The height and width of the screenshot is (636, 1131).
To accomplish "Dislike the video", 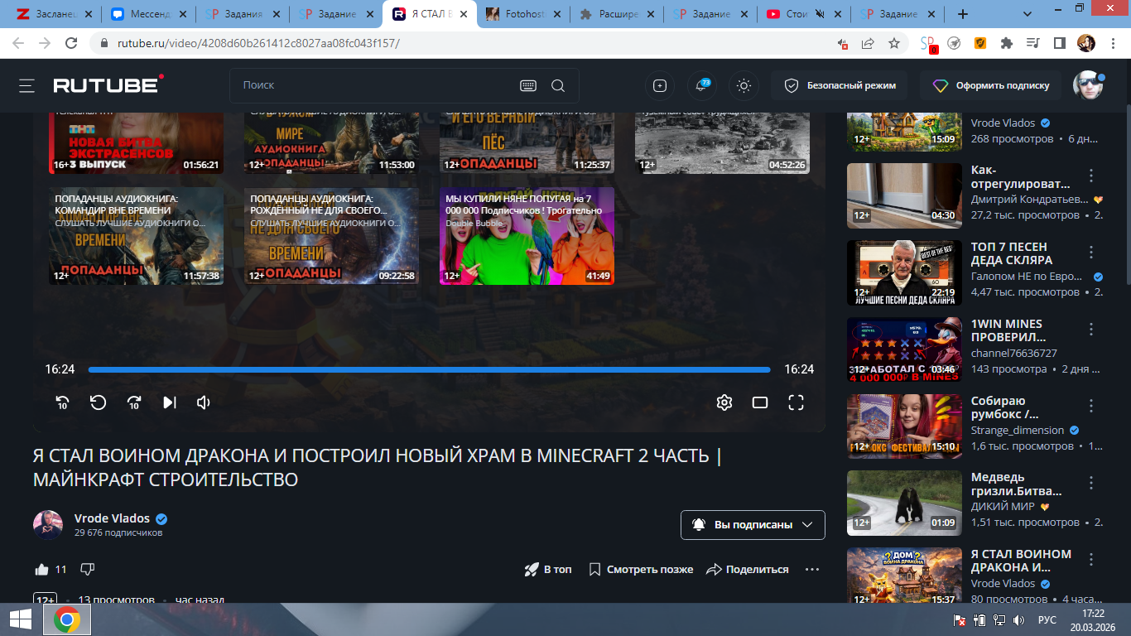I will (x=87, y=570).
